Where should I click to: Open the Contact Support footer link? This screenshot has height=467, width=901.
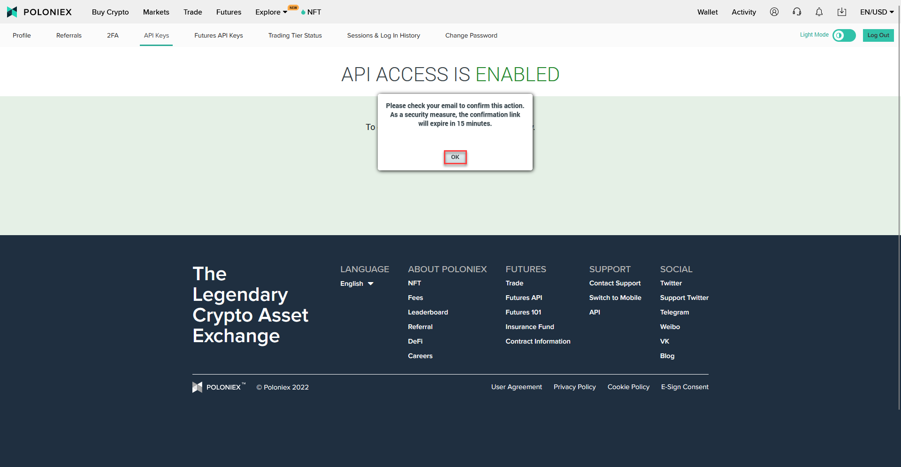coord(615,283)
